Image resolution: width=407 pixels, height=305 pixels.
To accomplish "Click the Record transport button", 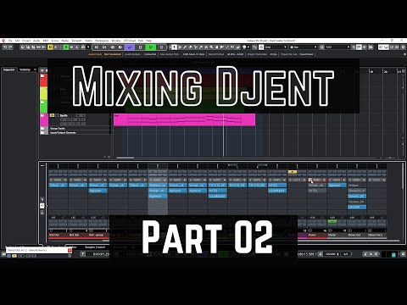I will [161, 47].
